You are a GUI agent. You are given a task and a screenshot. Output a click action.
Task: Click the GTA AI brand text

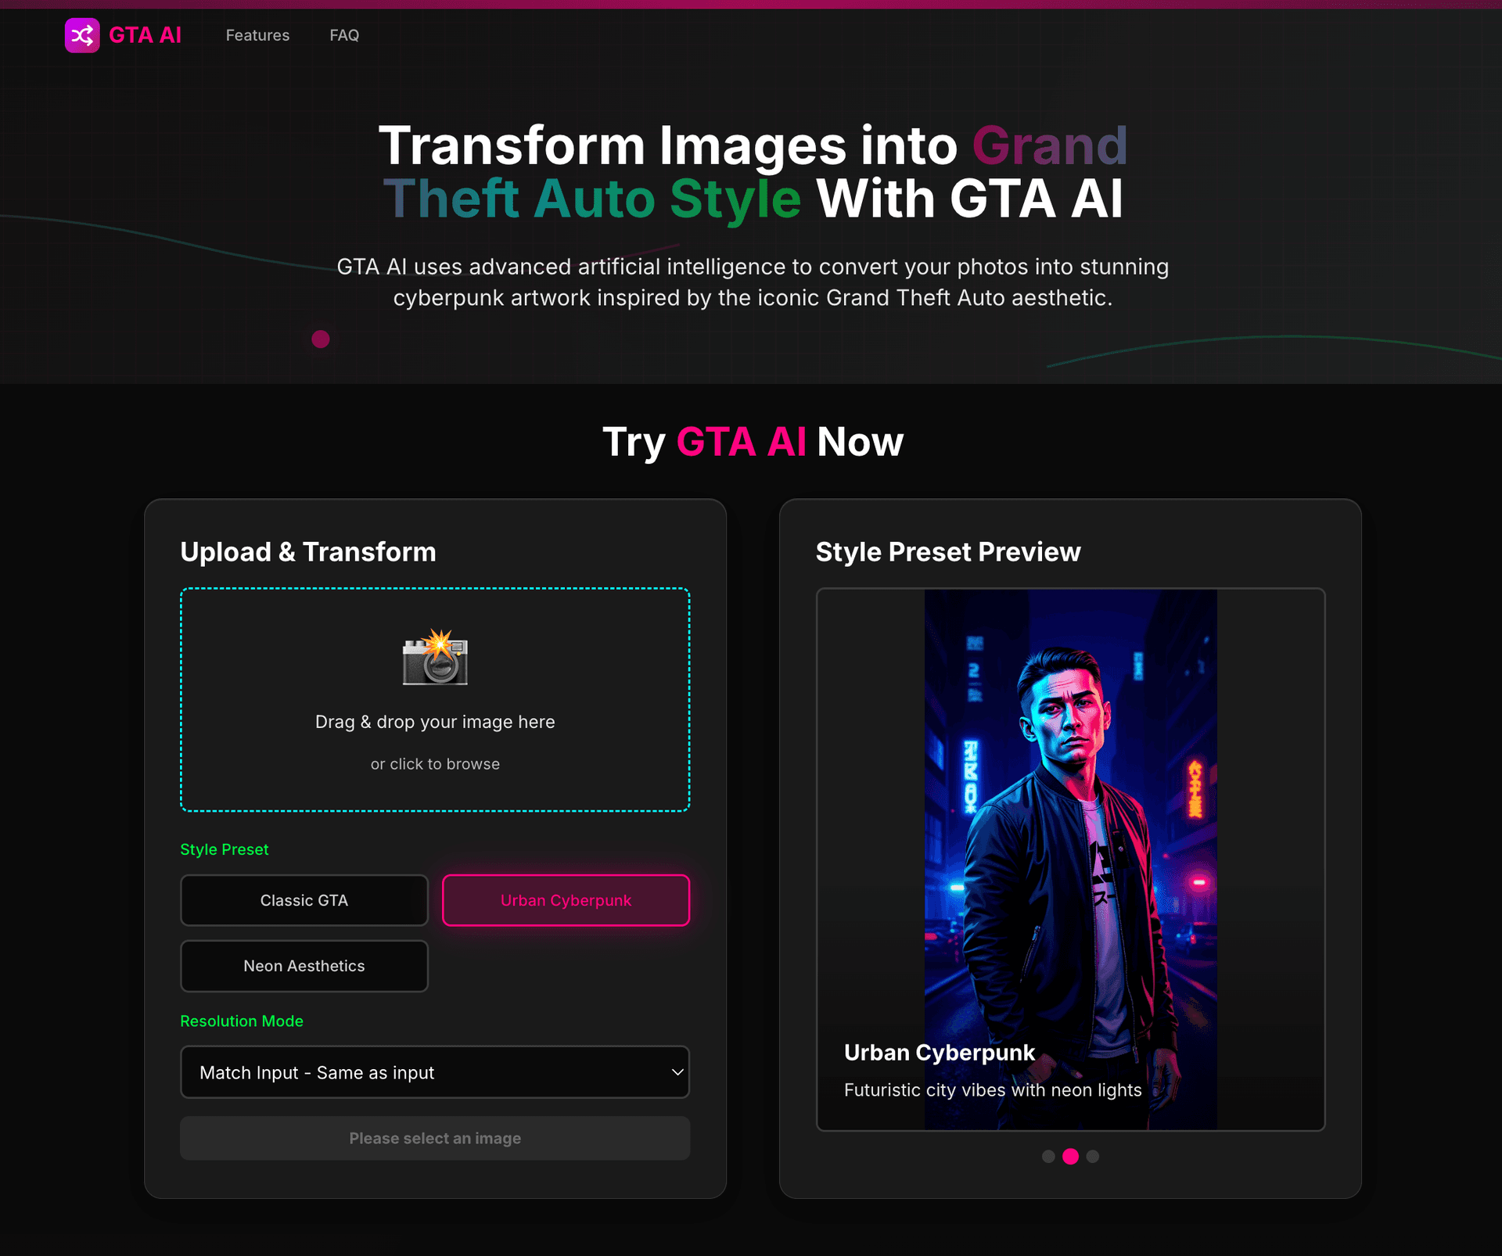[x=145, y=35]
